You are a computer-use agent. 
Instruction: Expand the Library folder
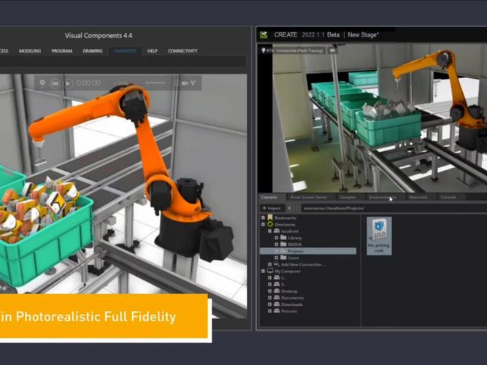click(x=276, y=238)
